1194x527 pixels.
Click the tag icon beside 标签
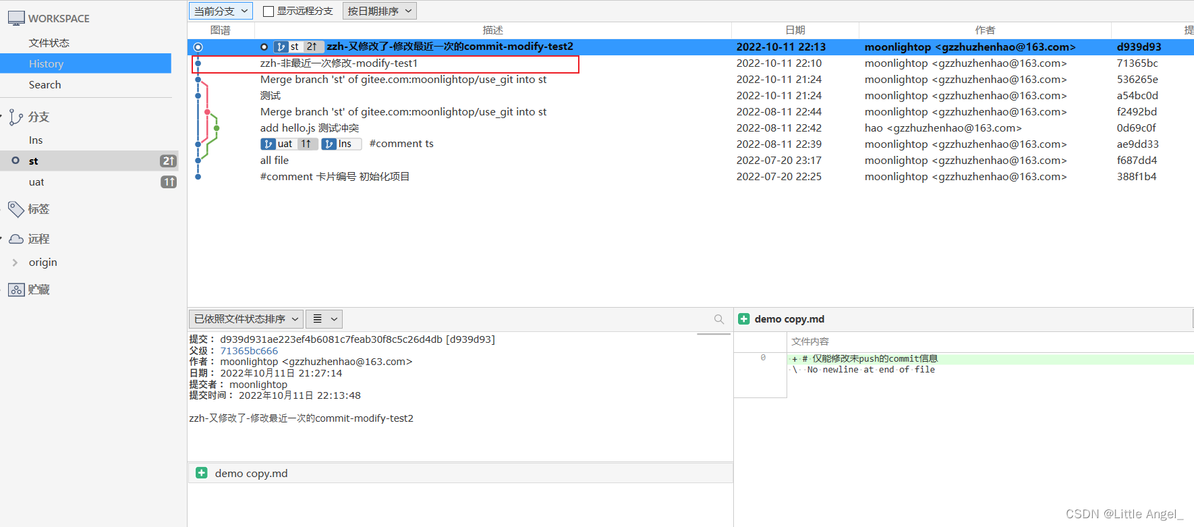click(x=16, y=209)
